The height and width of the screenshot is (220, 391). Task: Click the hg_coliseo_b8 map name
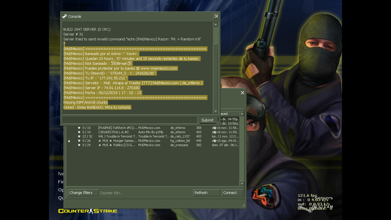(180, 141)
